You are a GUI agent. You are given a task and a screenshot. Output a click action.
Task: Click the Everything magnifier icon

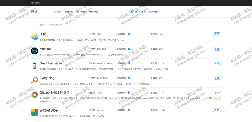click(35, 80)
